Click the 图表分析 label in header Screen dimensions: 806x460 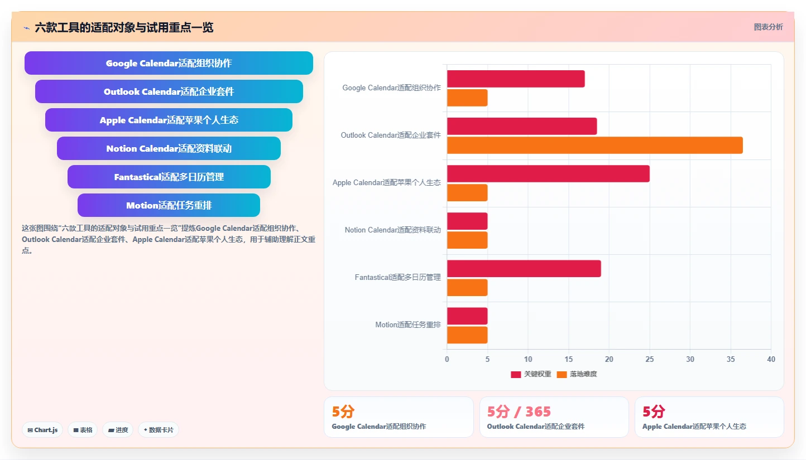[x=768, y=27]
